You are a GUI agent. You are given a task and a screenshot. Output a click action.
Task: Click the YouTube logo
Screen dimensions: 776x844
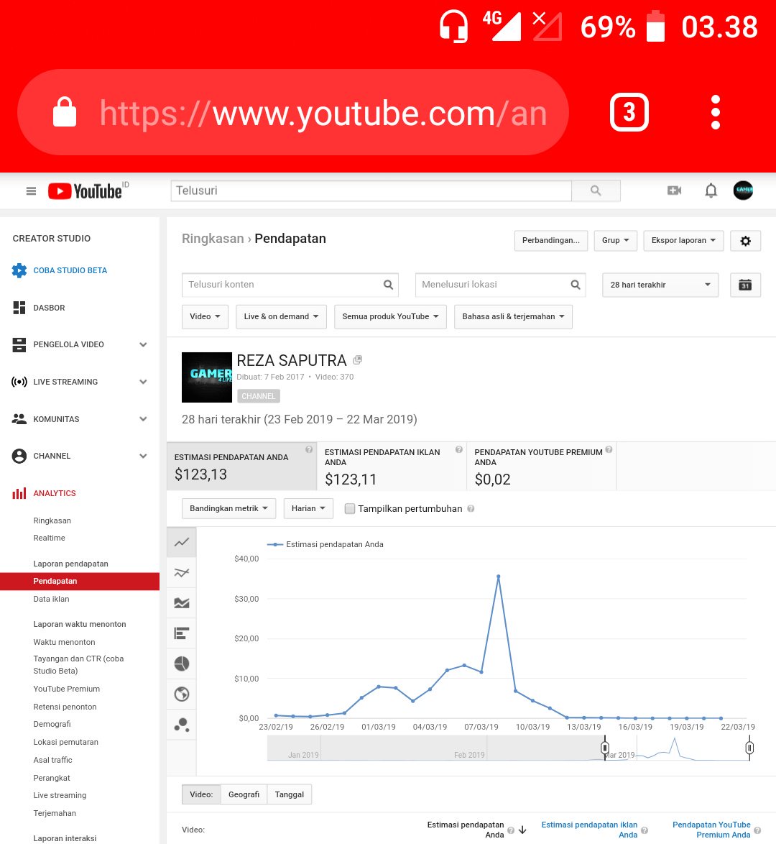[x=85, y=191]
